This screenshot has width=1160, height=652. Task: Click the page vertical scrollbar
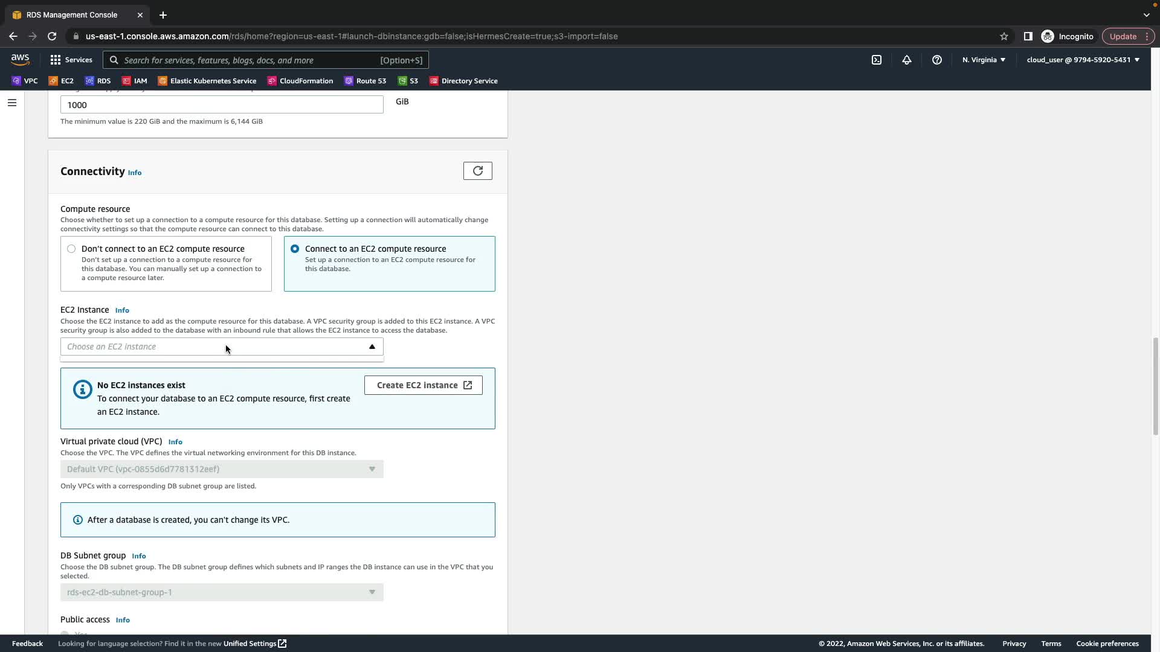pos(1155,386)
